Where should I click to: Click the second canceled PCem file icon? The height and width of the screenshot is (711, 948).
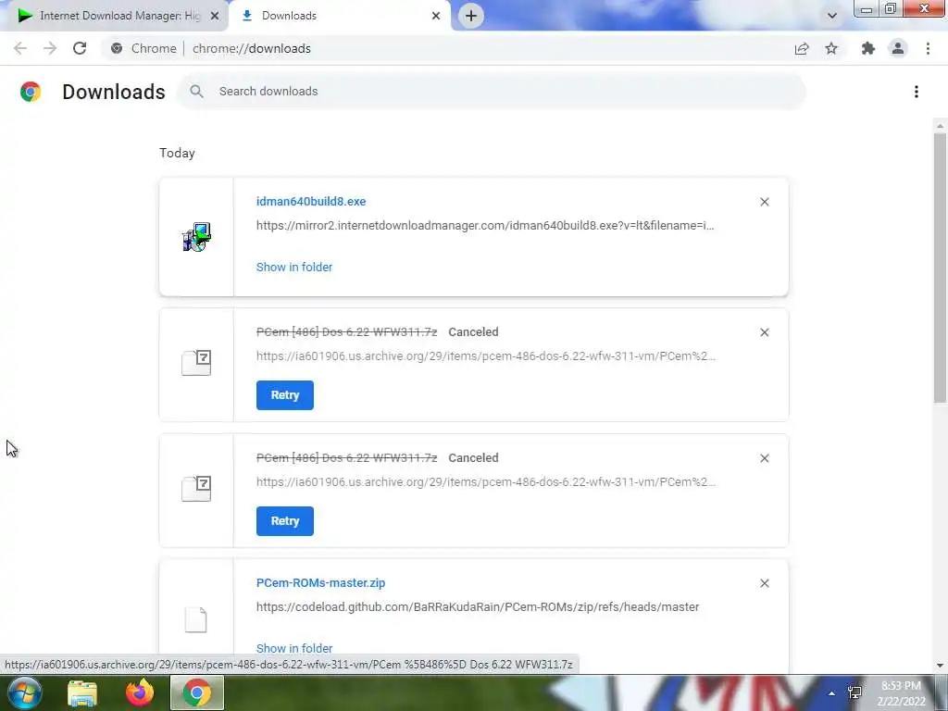(x=196, y=489)
